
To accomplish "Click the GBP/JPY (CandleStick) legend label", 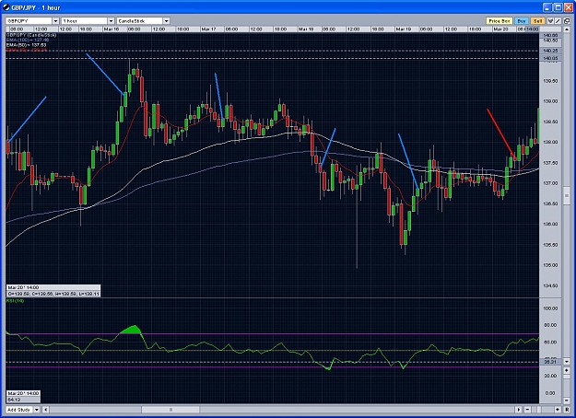I will [31, 35].
